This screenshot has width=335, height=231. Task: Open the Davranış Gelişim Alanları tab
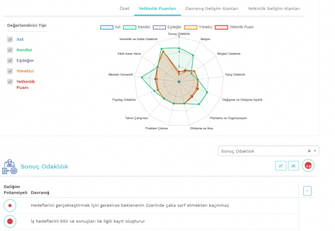pyautogui.click(x=213, y=9)
